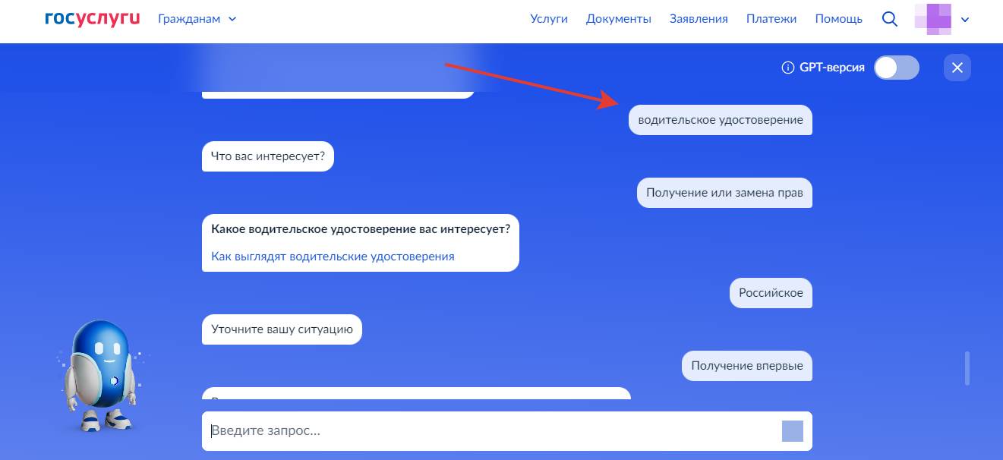
Task: Open the Документы menu item
Action: coord(619,19)
